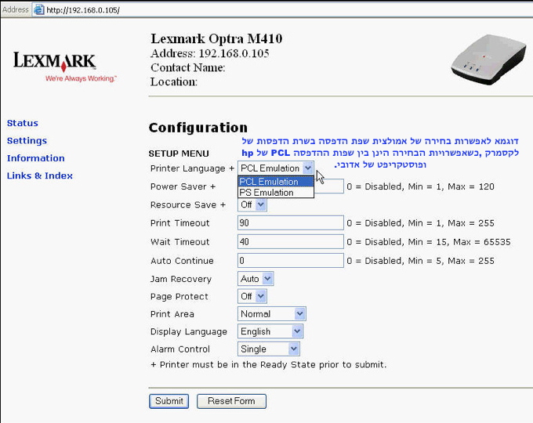533x423 pixels.
Task: Open the Status link
Action: point(23,123)
